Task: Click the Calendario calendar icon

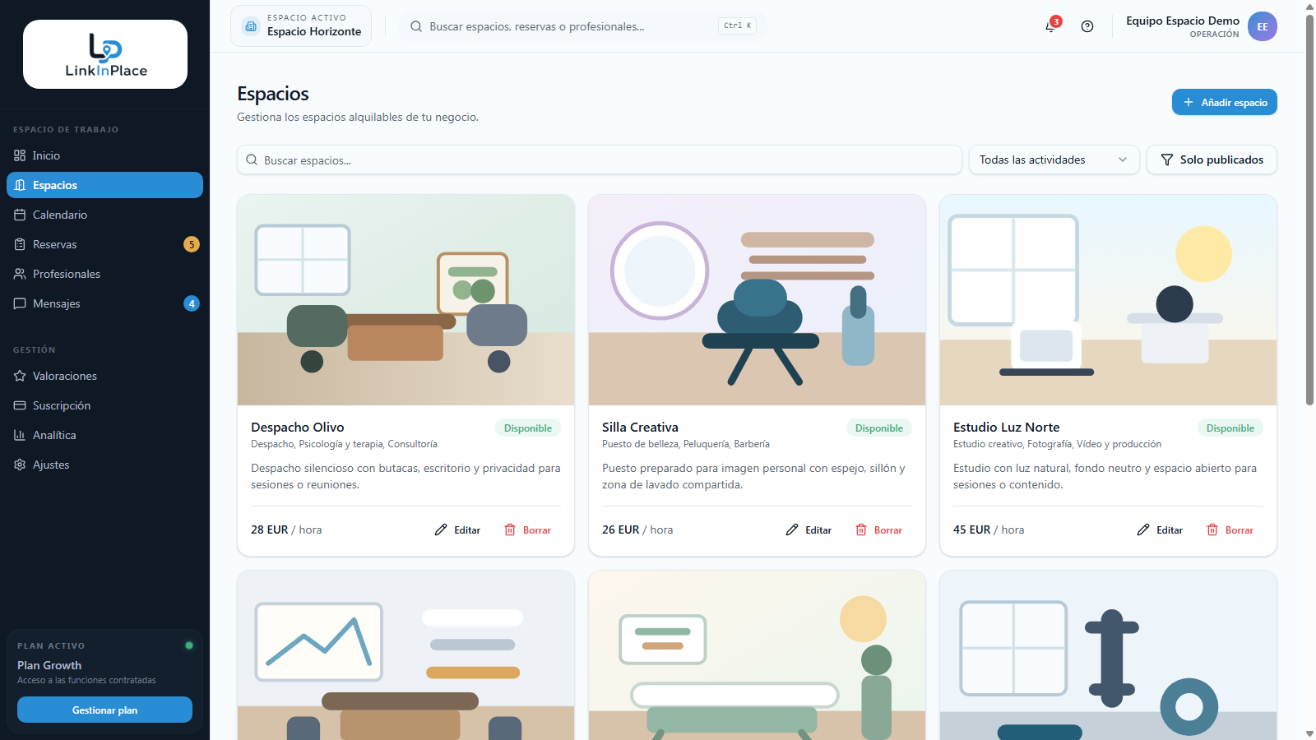Action: [x=20, y=215]
